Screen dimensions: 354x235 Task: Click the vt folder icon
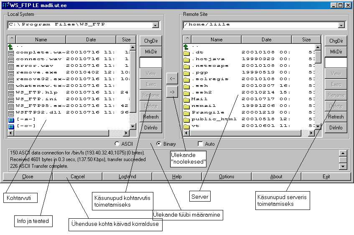(186, 126)
